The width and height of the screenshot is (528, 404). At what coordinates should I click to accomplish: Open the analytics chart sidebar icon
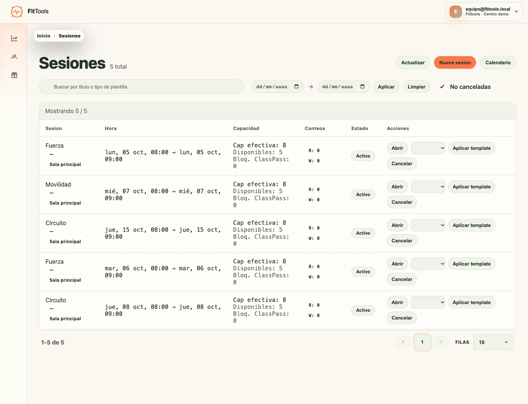(14, 38)
